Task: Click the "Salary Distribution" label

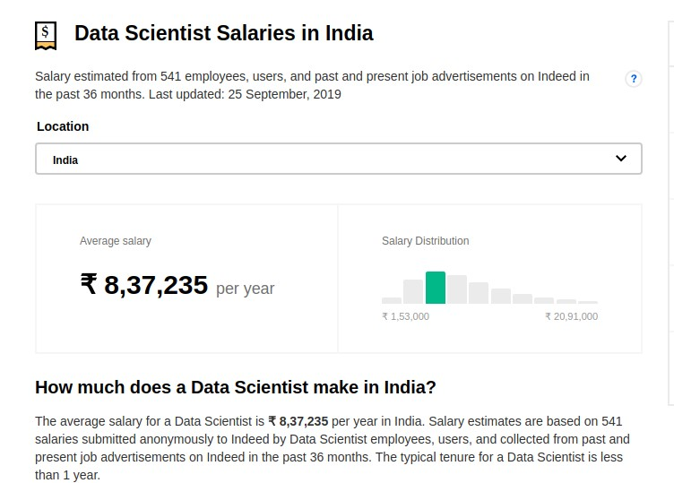Action: [x=425, y=241]
